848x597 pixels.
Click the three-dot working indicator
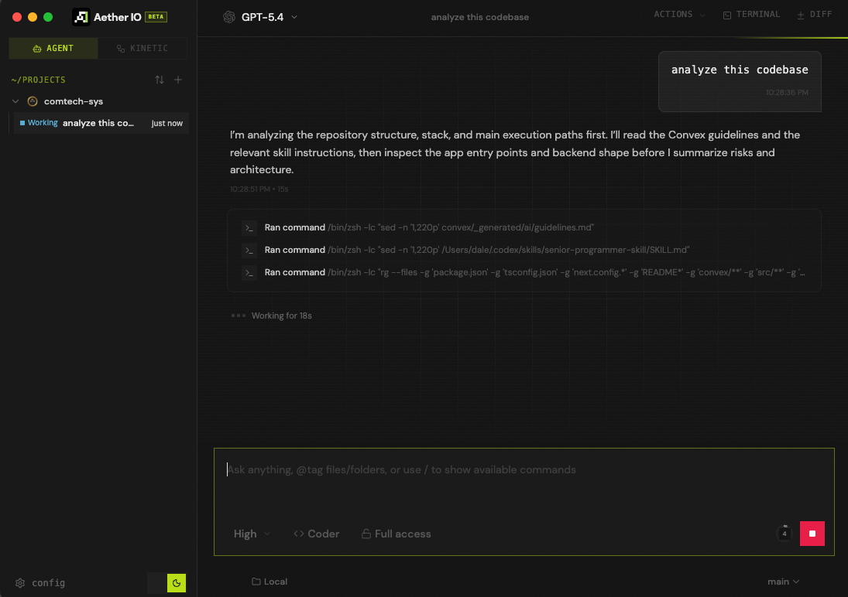pos(239,316)
